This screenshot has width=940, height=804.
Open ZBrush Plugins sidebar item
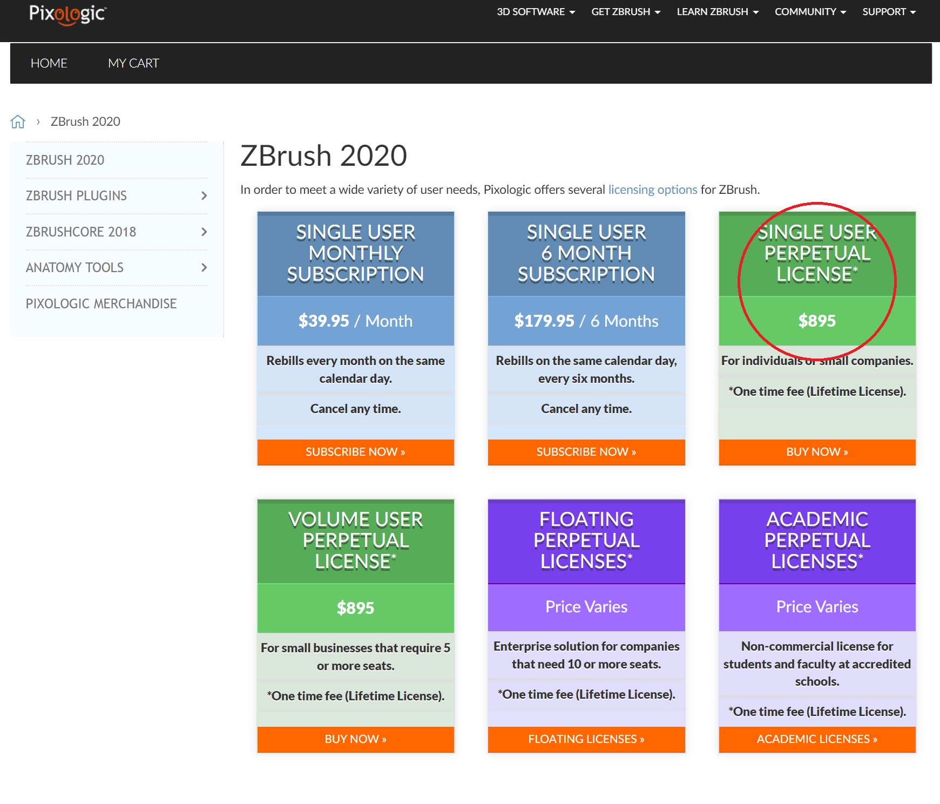[76, 196]
